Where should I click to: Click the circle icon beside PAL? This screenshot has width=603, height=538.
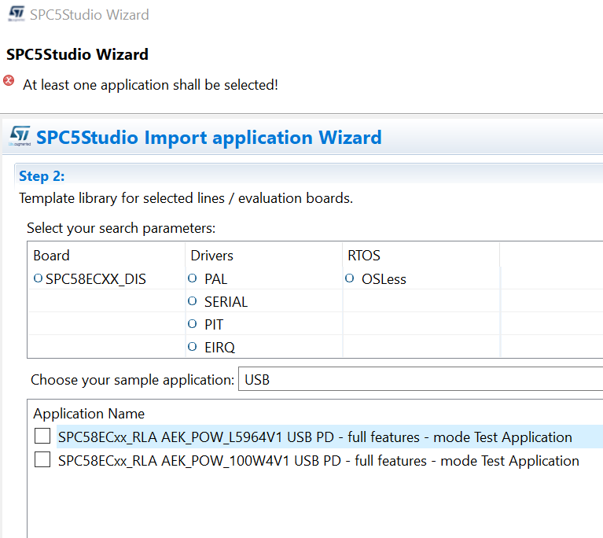click(x=193, y=278)
